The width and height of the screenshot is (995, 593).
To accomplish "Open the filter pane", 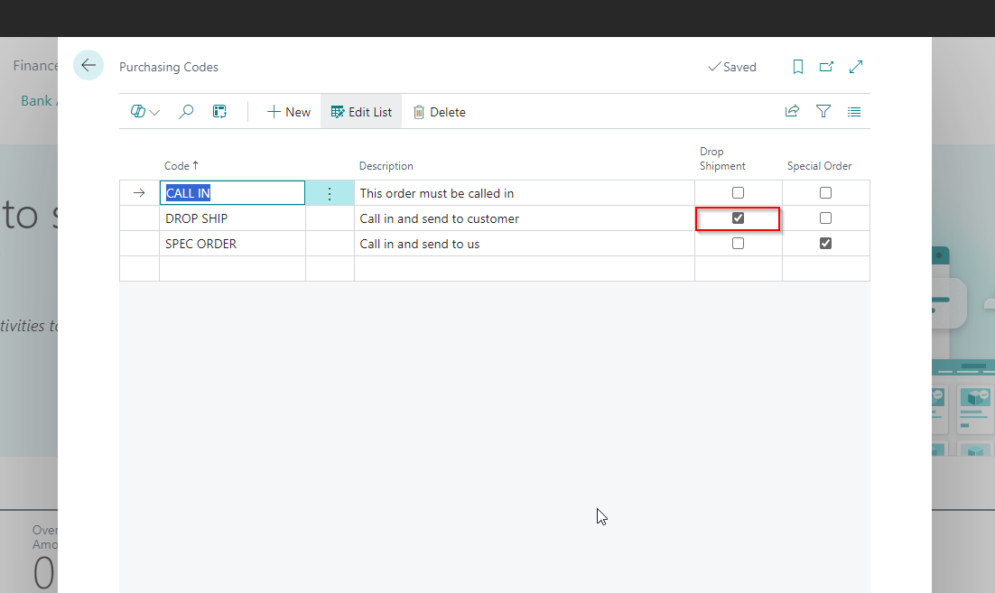I will [823, 112].
